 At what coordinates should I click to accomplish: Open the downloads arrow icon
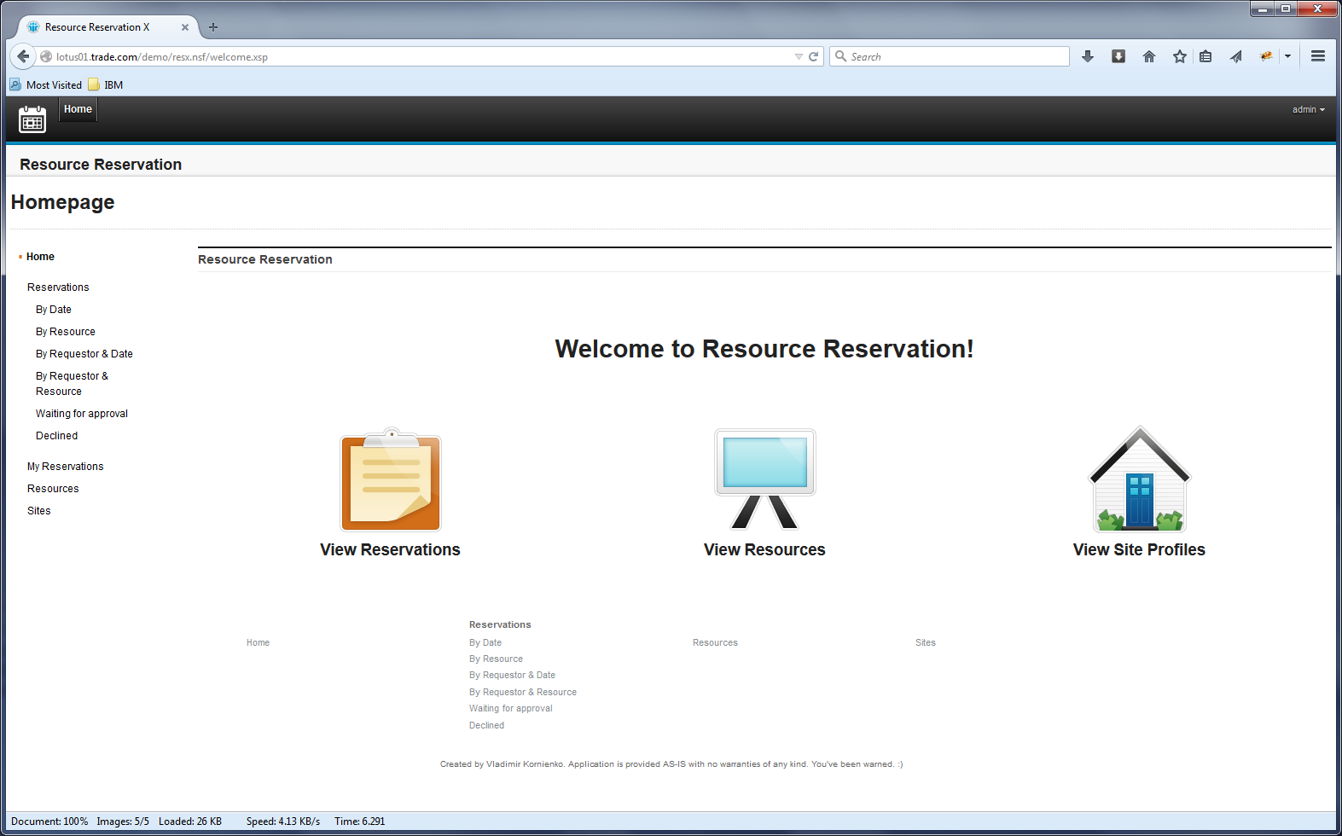[1088, 56]
